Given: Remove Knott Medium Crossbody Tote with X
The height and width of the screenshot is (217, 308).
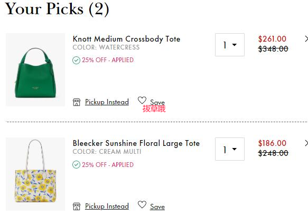Looking at the screenshot, I should [x=306, y=39].
